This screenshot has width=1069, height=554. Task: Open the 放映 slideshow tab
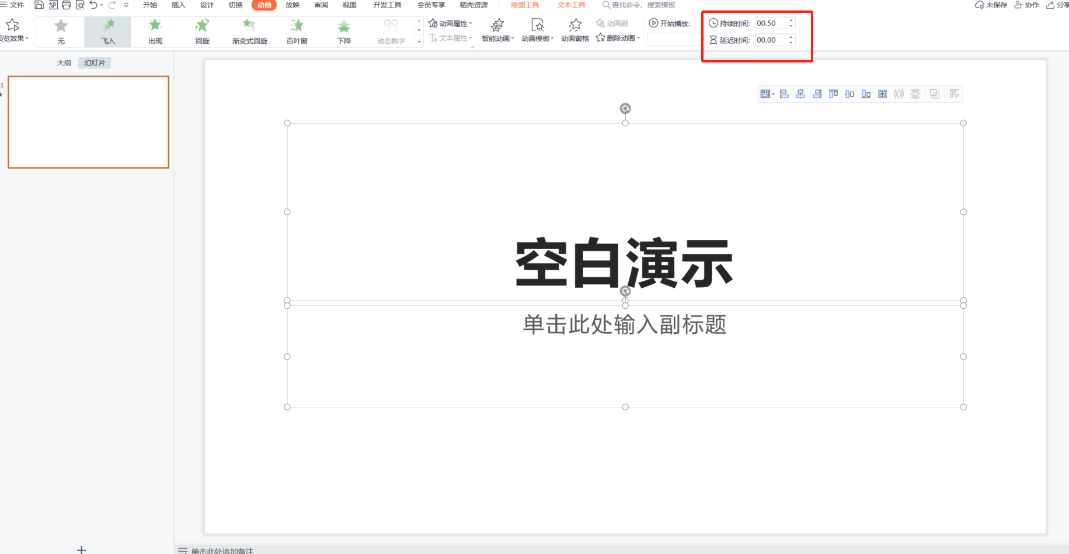[293, 5]
